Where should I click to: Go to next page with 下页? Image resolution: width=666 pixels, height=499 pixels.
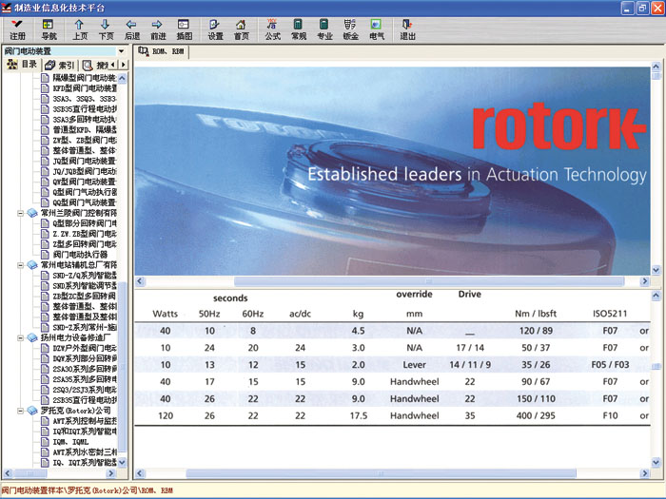tap(106, 29)
